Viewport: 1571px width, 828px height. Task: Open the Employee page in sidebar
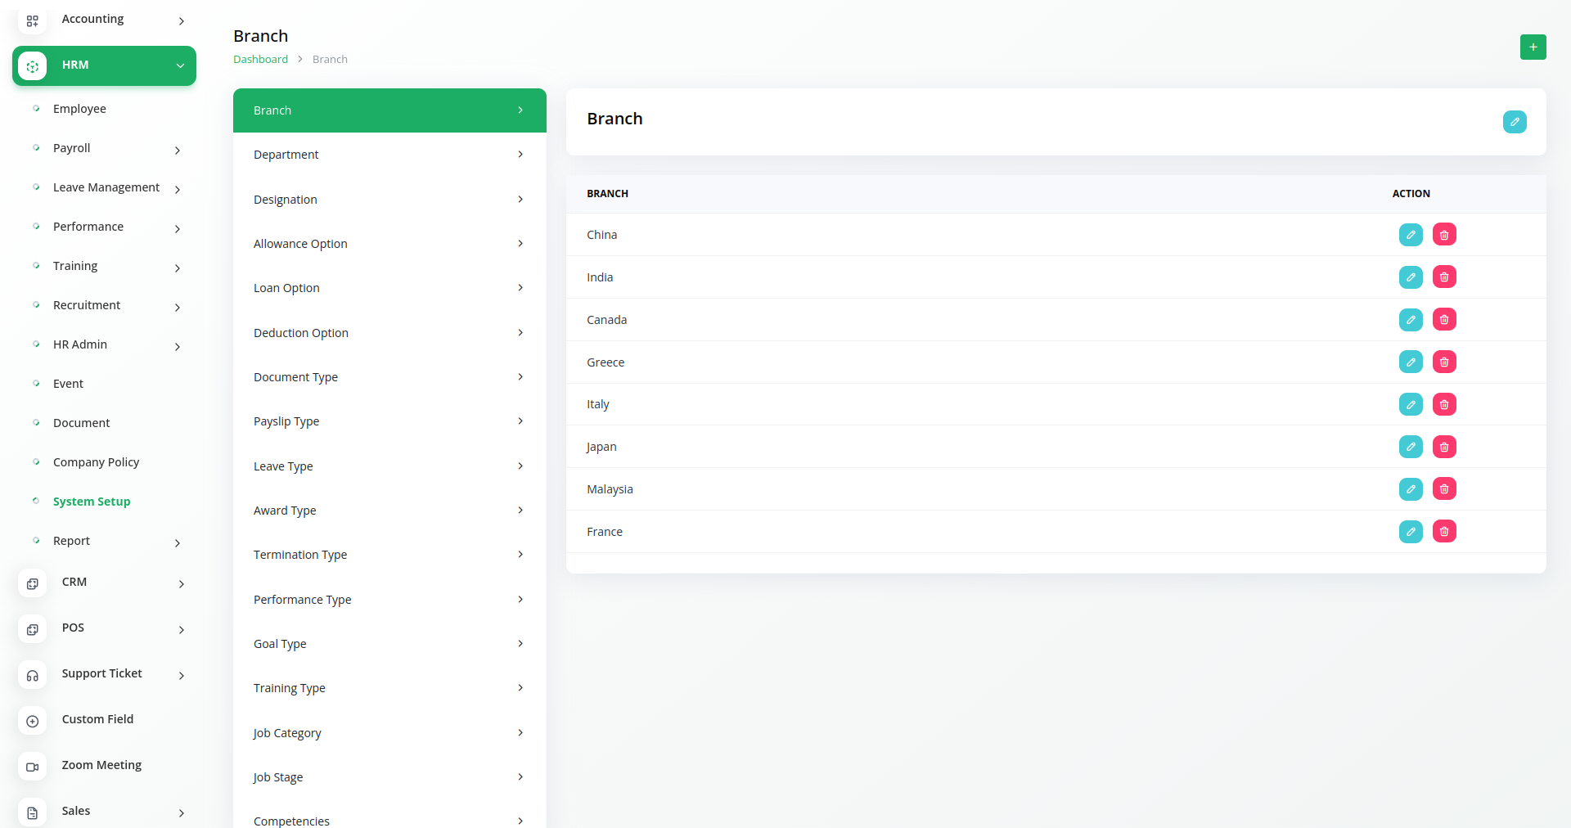pos(79,109)
